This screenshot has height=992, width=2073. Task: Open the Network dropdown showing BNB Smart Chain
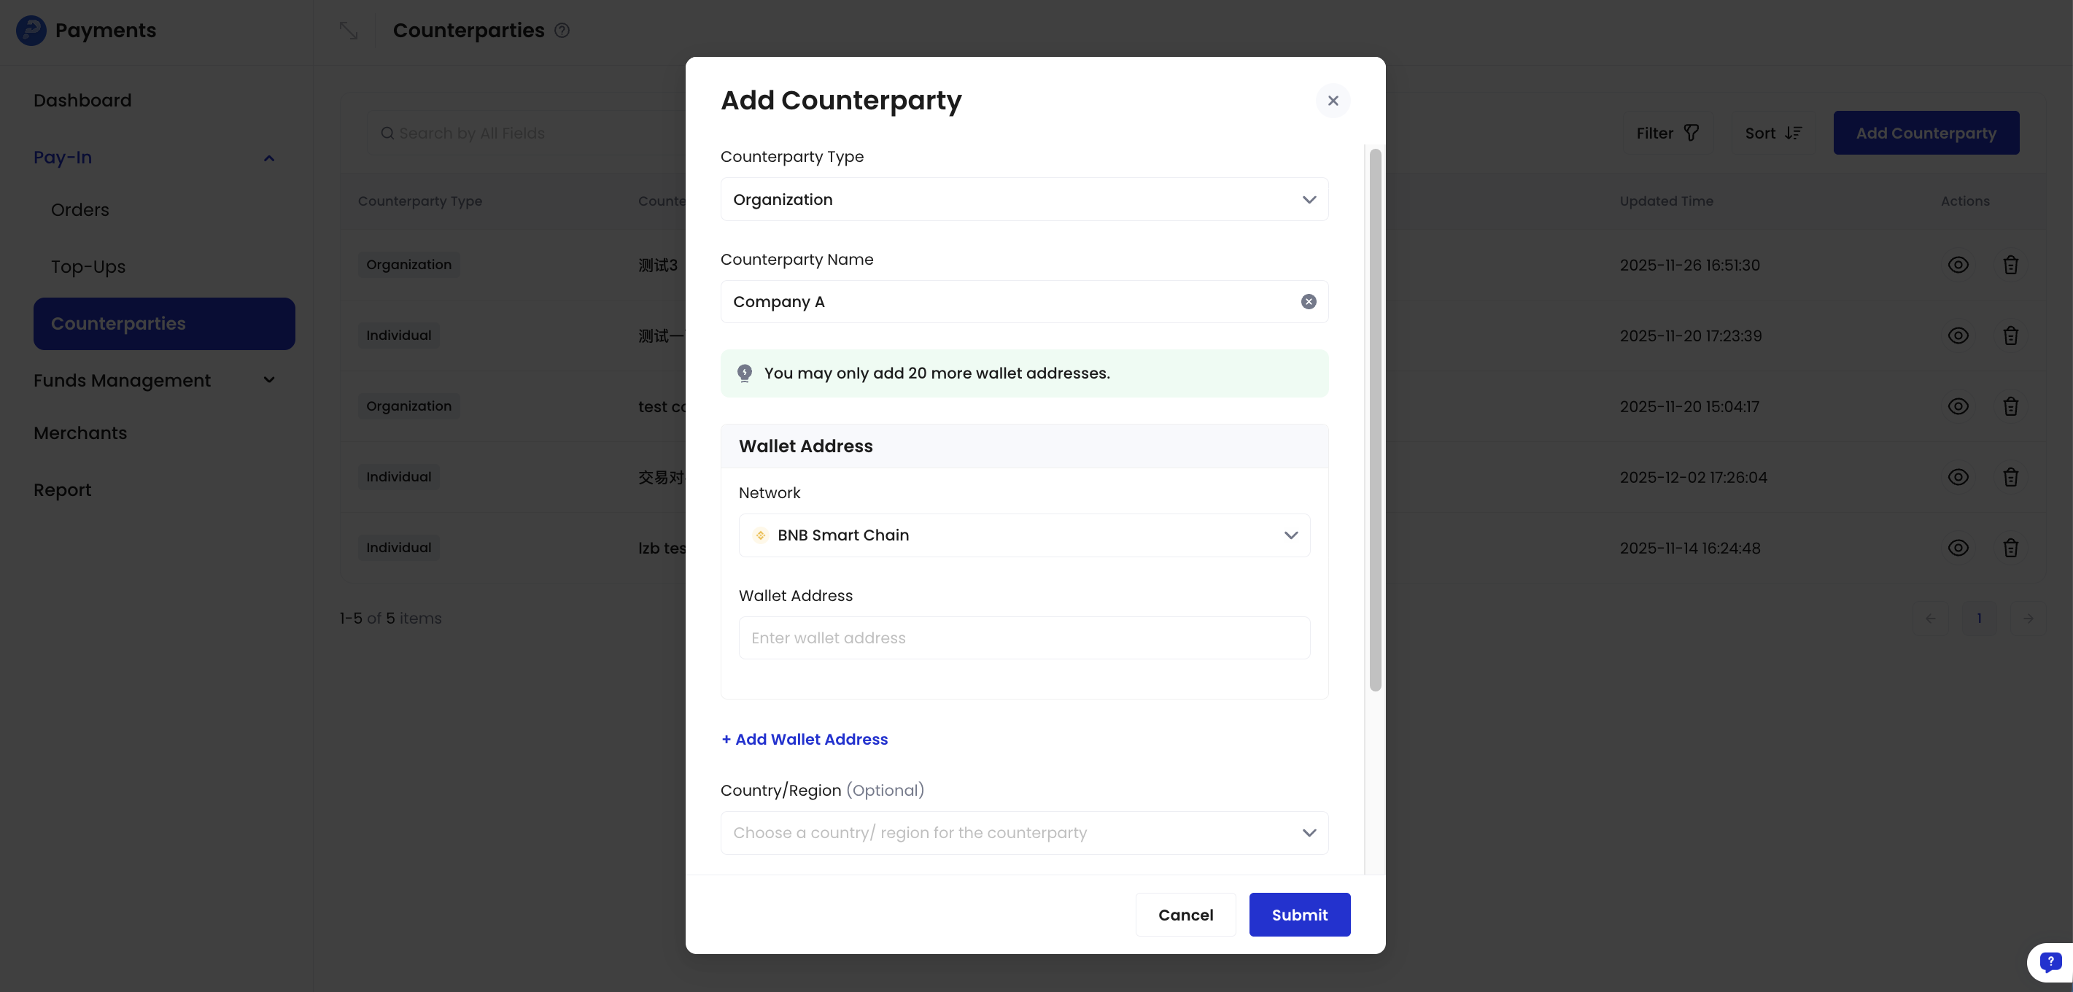click(1023, 535)
